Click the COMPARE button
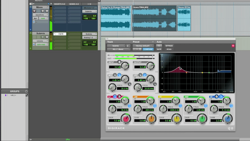This screenshot has width=250, height=141. pos(148,49)
